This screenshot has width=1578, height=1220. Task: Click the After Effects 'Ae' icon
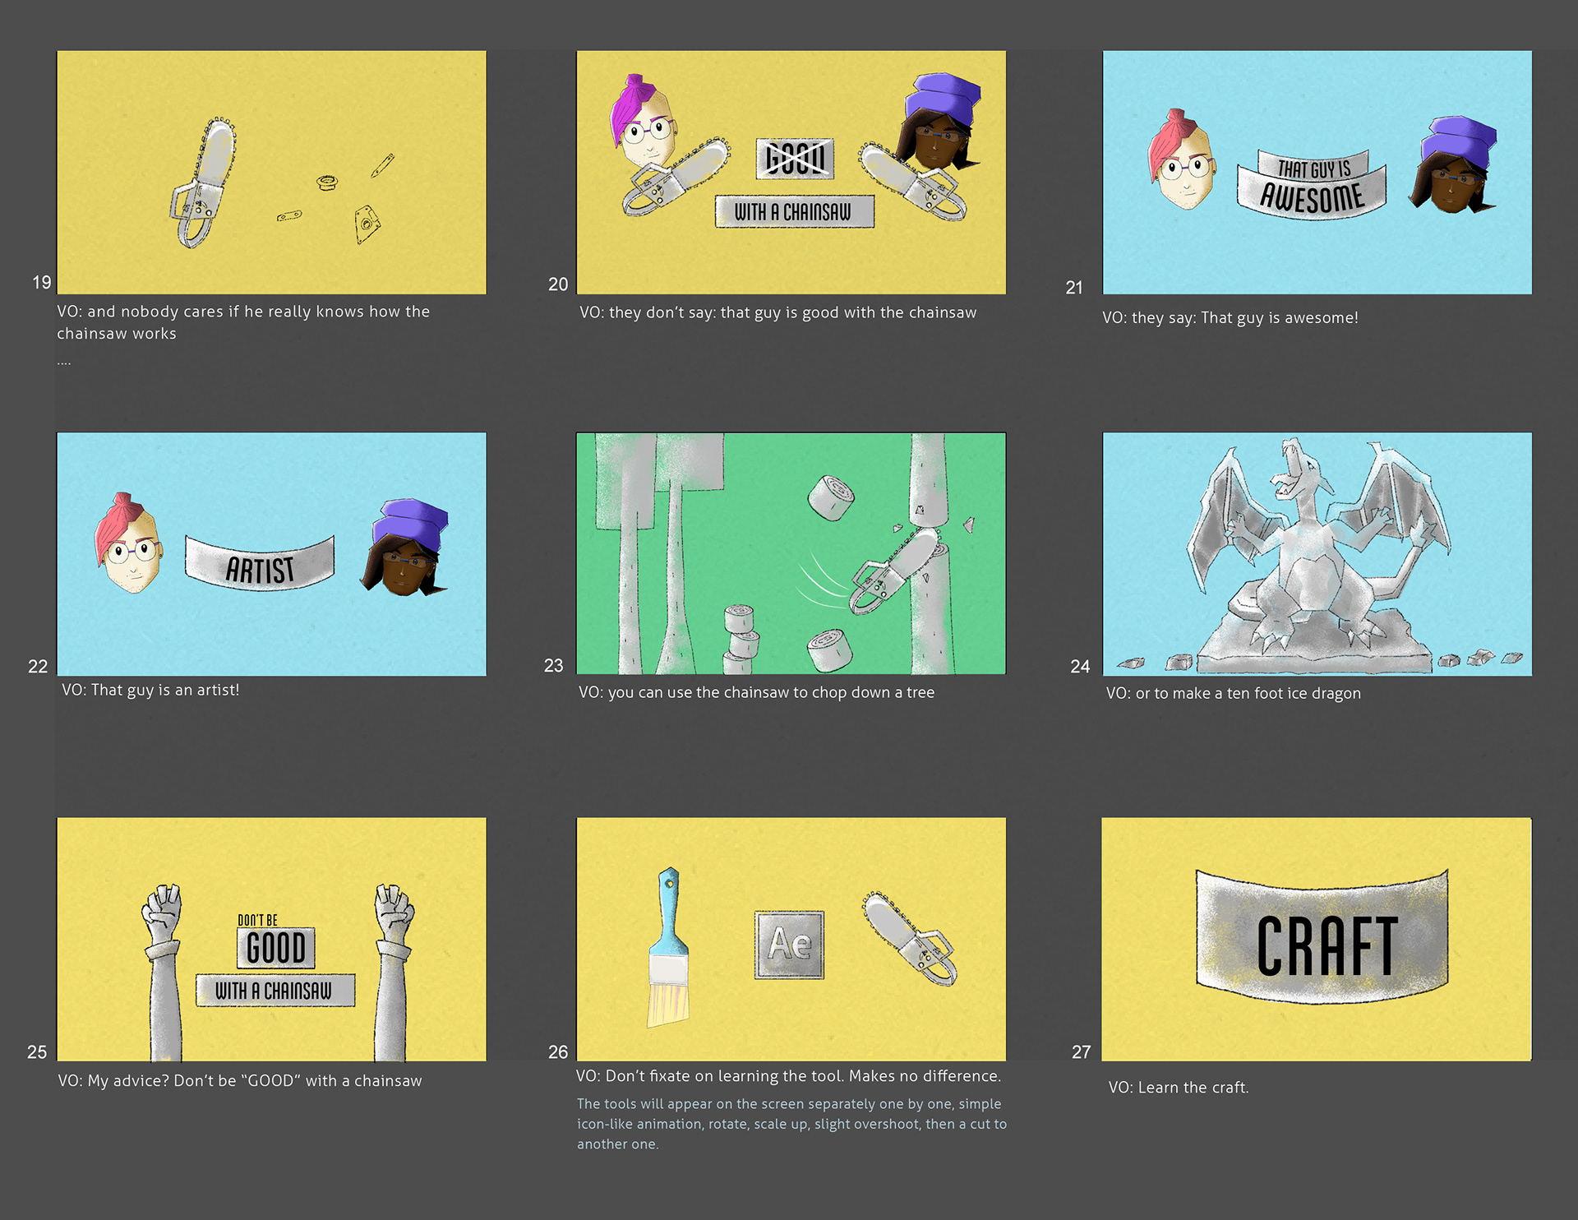[790, 945]
